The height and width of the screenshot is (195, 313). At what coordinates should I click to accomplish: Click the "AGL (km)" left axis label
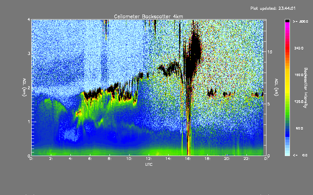[24, 87]
